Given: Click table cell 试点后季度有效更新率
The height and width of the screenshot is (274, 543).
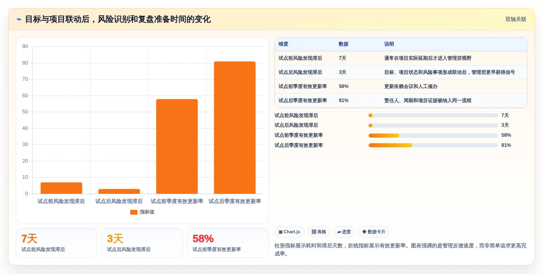Looking at the screenshot, I should click(x=303, y=101).
